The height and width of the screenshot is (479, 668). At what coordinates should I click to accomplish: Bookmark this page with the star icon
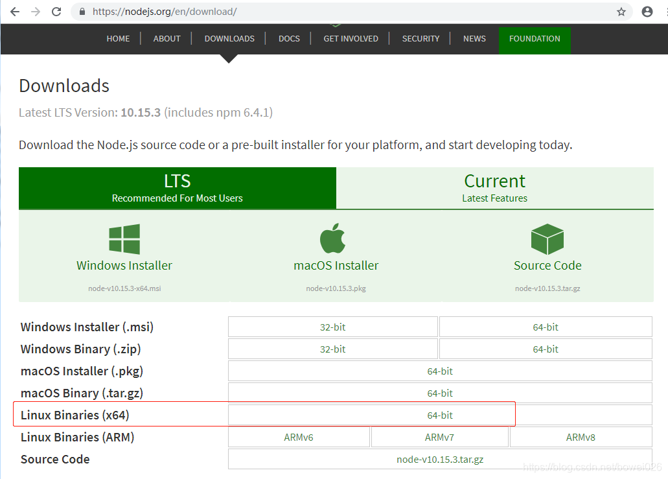point(621,12)
